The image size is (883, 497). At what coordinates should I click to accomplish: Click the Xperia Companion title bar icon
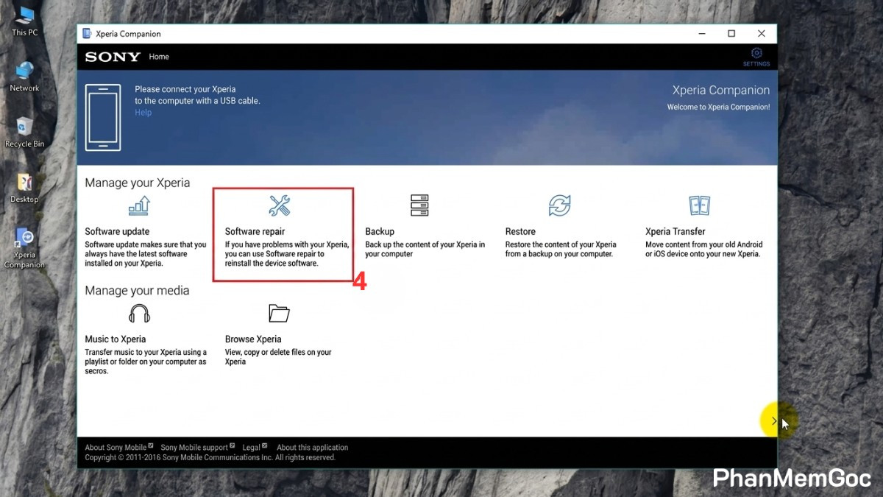coord(87,34)
